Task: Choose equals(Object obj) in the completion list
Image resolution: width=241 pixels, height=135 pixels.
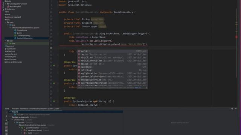Action: [x=113, y=64]
